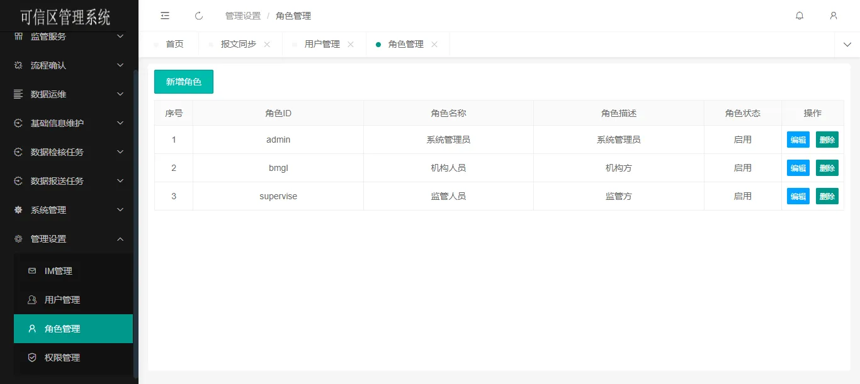Open notifications via the bell icon
Viewport: 860px width, 384px height.
coord(800,16)
